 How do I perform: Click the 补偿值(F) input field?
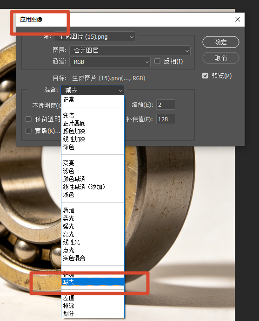[x=166, y=119]
